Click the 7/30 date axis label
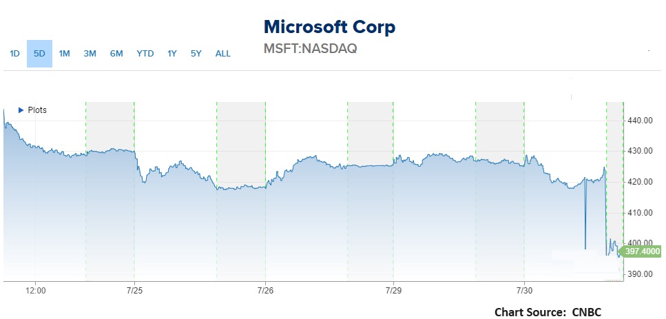The height and width of the screenshot is (319, 666). 524,291
